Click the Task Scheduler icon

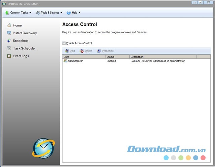pyautogui.click(x=9, y=48)
